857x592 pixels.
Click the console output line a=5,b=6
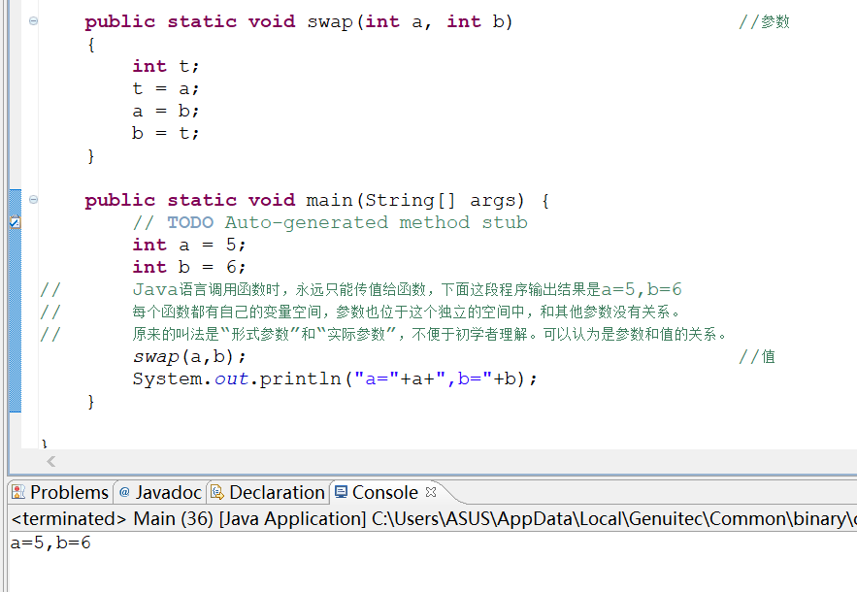coord(44,543)
